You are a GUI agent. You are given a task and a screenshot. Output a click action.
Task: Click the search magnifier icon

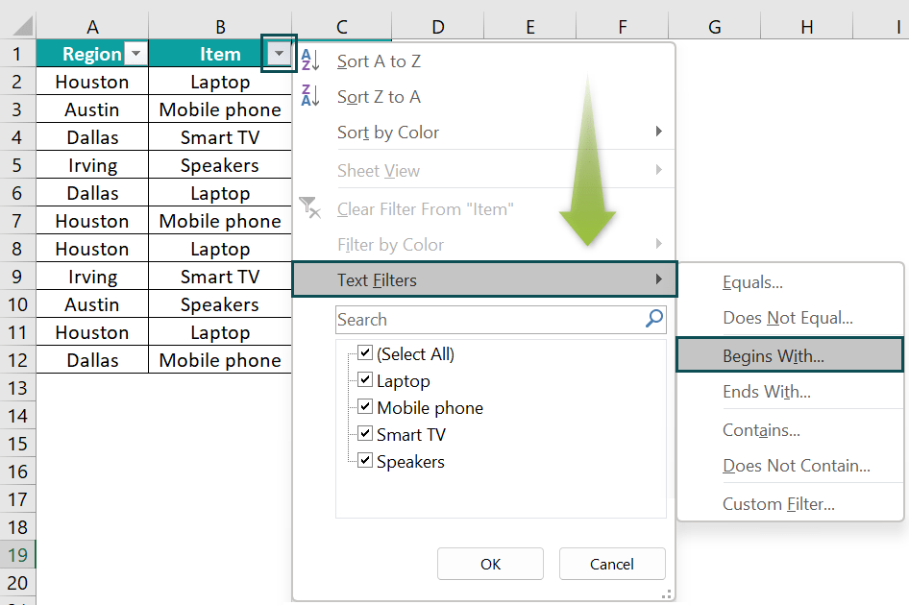click(654, 319)
